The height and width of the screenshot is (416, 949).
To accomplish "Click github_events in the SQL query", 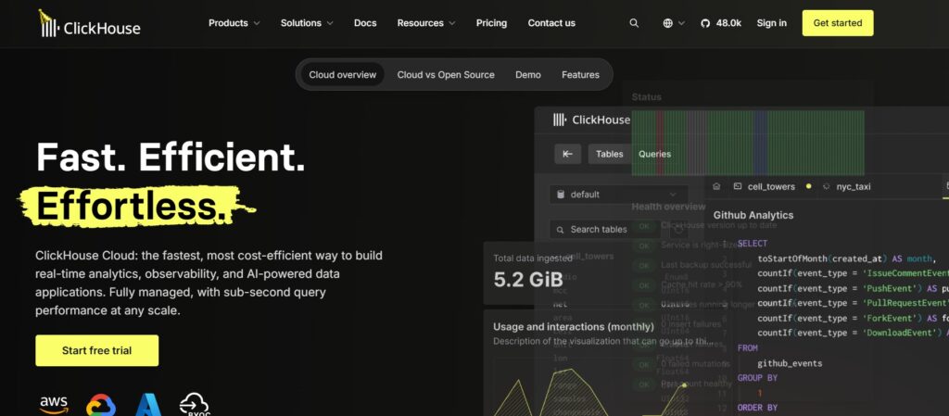I will [790, 363].
